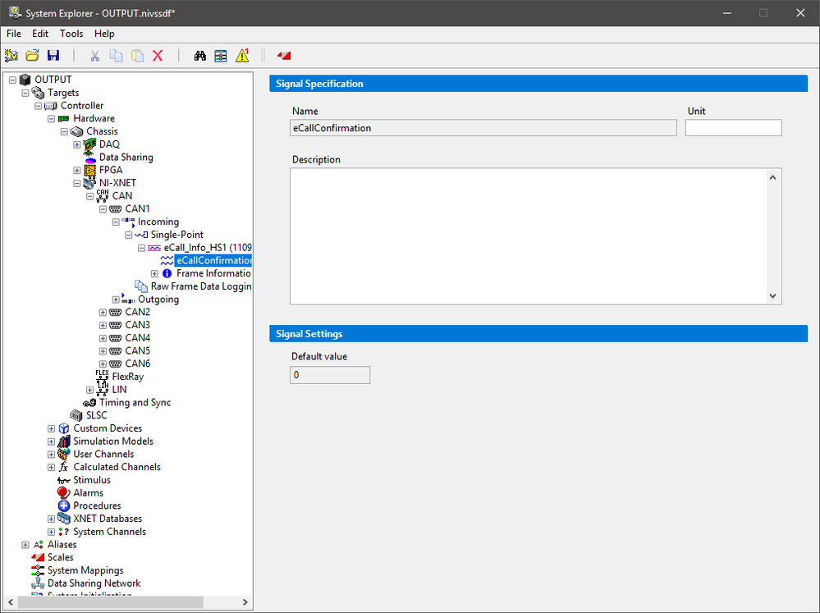Click the blue Procedures plus icon
The image size is (820, 613).
coord(64,505)
